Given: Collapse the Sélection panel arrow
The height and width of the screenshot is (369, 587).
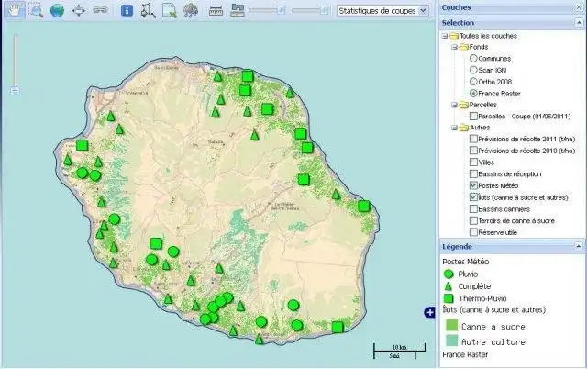Looking at the screenshot, I should pos(579,23).
